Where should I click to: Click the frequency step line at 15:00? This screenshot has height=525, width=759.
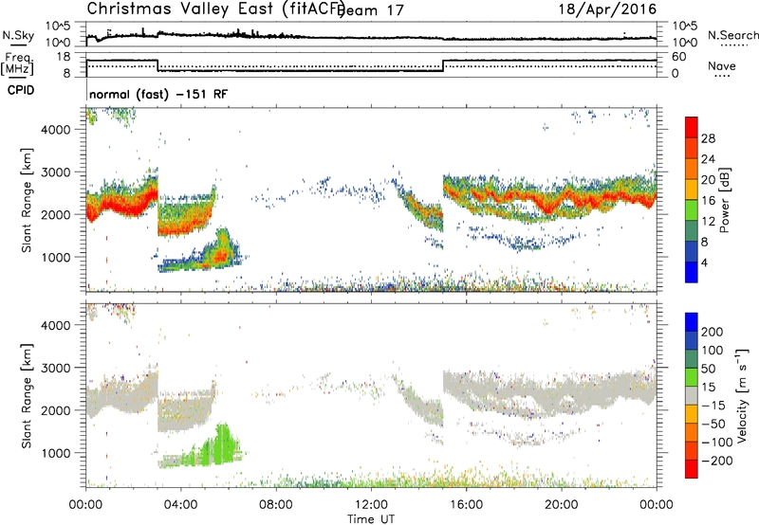(x=443, y=65)
